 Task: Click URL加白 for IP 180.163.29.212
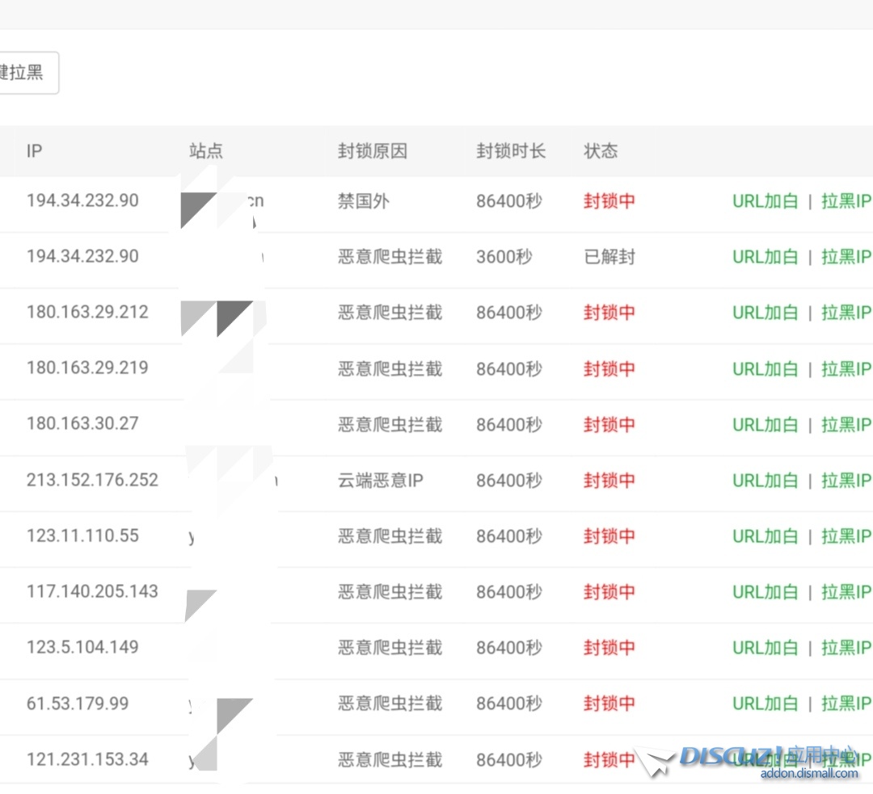tap(765, 312)
